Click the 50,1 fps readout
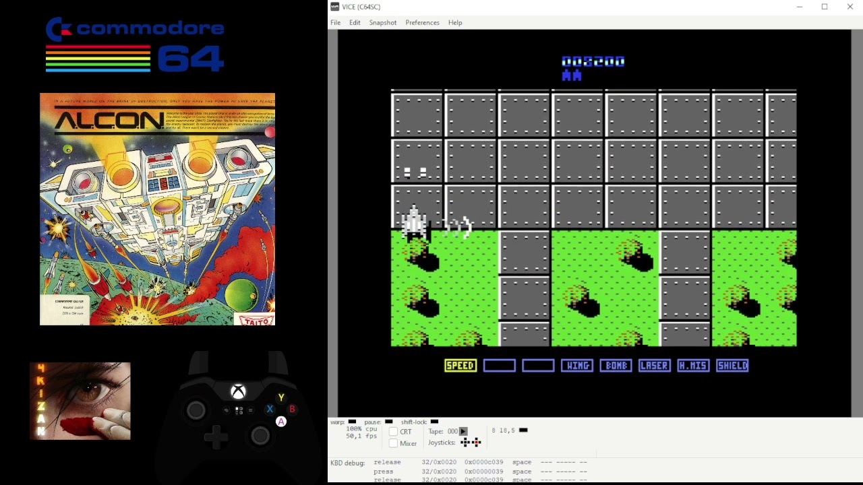Viewport: 863px width, 485px height. [361, 436]
